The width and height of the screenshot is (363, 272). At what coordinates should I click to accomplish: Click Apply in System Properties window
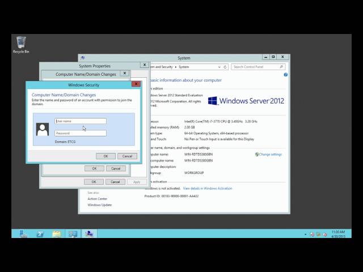tap(137, 182)
